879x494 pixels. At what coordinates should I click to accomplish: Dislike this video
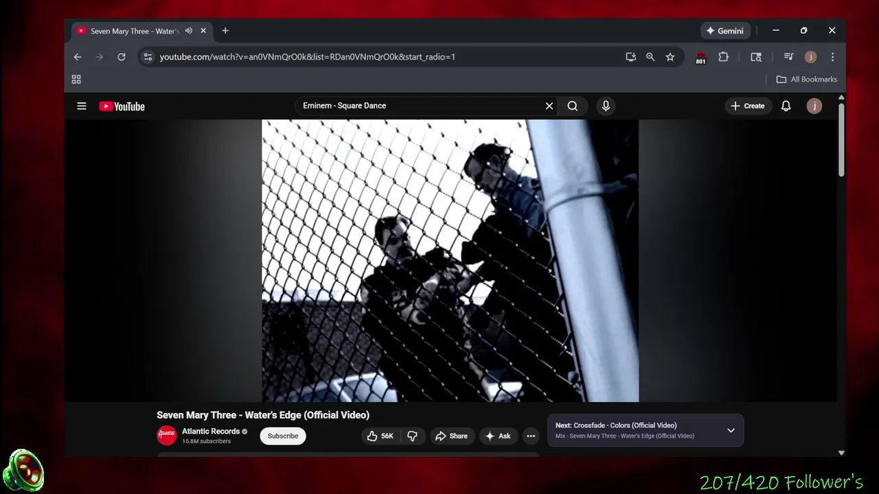point(412,436)
